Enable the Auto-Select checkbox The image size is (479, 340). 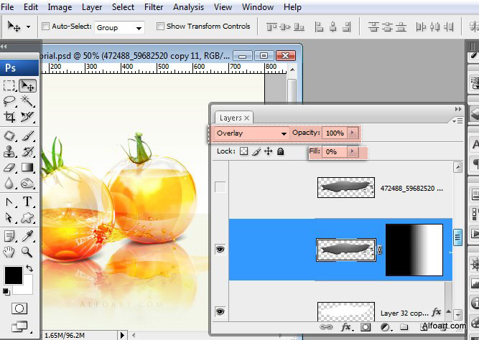(x=45, y=27)
